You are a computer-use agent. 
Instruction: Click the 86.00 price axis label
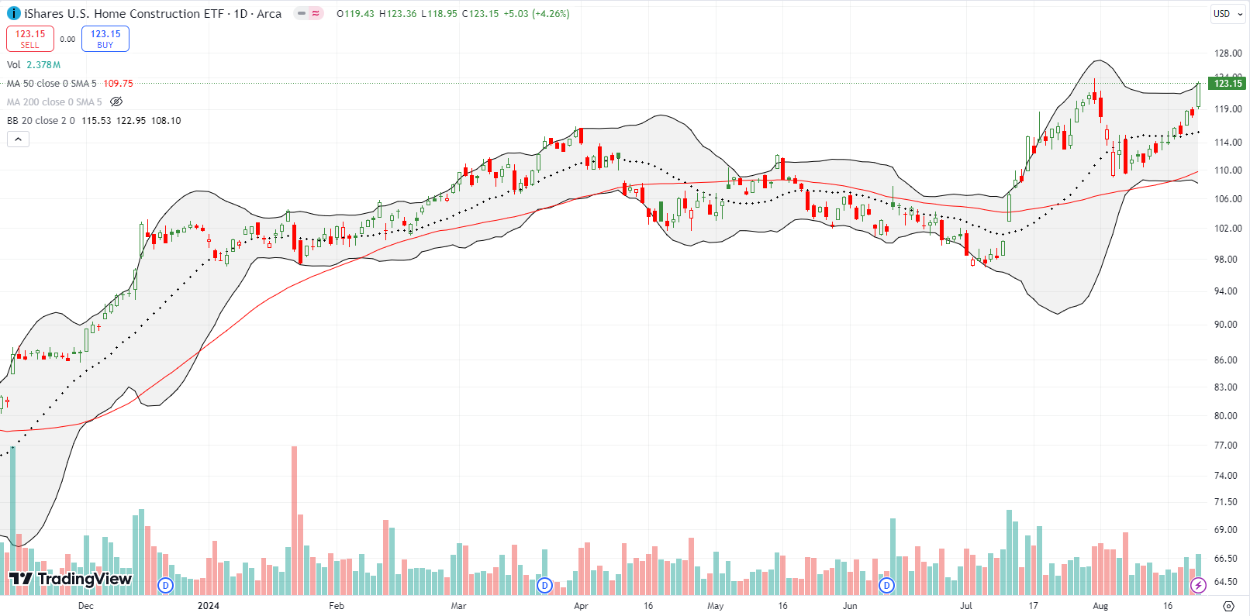(x=1226, y=360)
